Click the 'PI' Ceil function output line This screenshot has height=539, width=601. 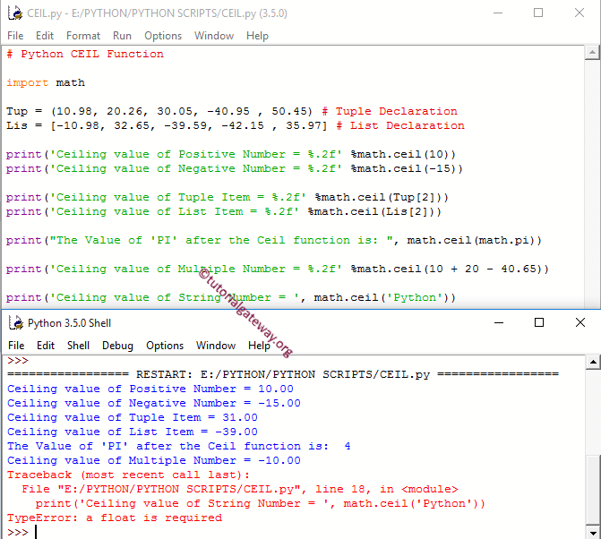pyautogui.click(x=178, y=446)
